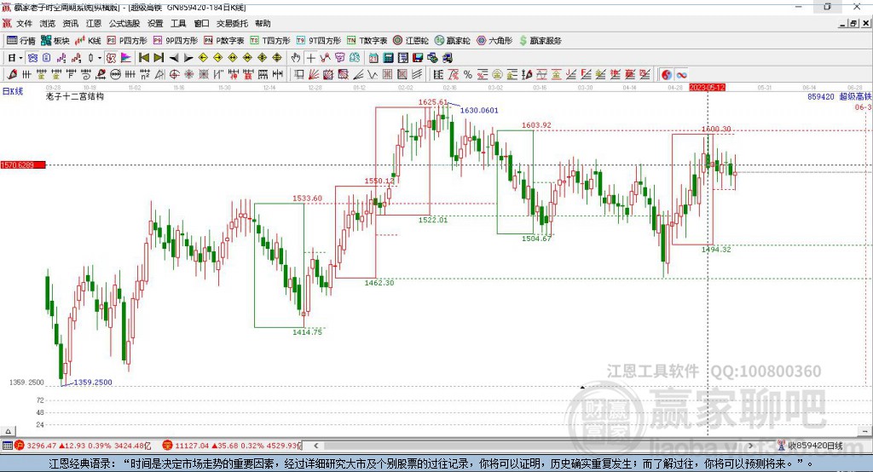Click the highlighted 2023-05-12 date marker

coord(707,88)
